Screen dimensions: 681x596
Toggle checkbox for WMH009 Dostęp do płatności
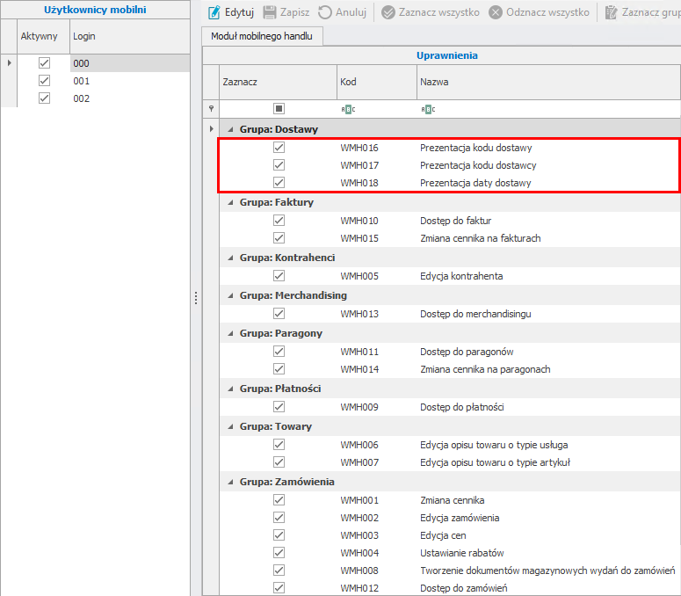[279, 407]
